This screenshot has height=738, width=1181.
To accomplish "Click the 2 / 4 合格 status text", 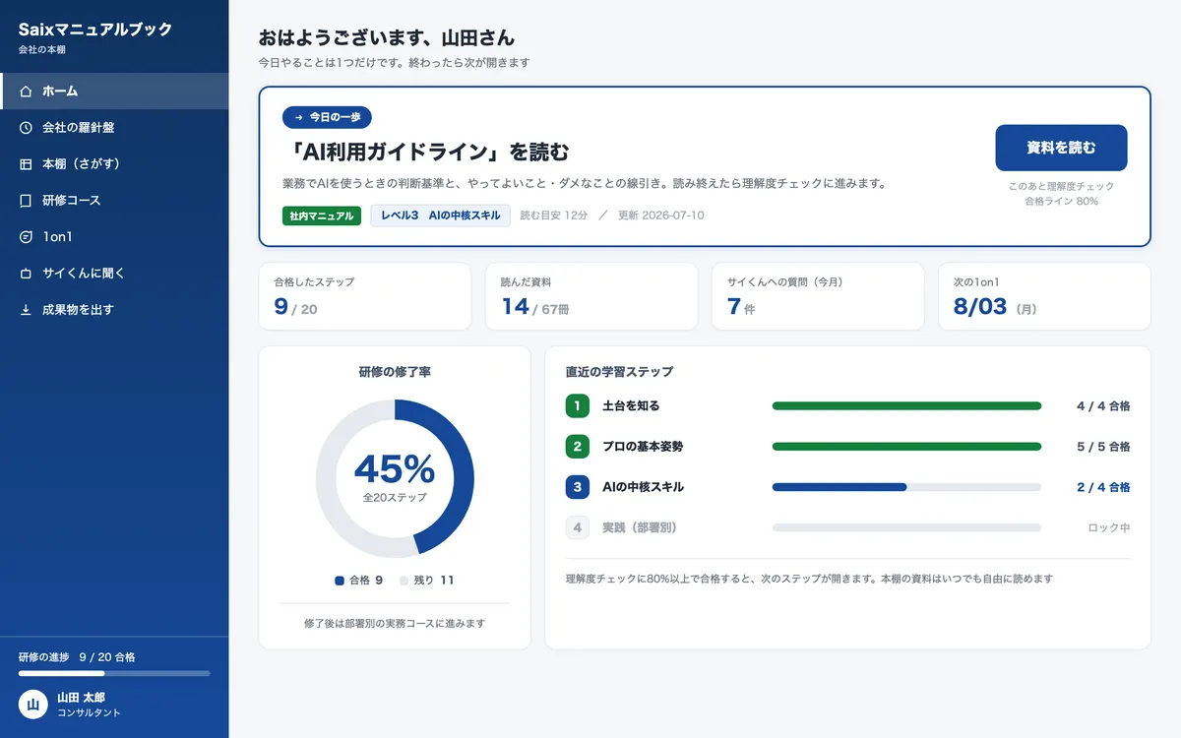I will (x=1103, y=487).
